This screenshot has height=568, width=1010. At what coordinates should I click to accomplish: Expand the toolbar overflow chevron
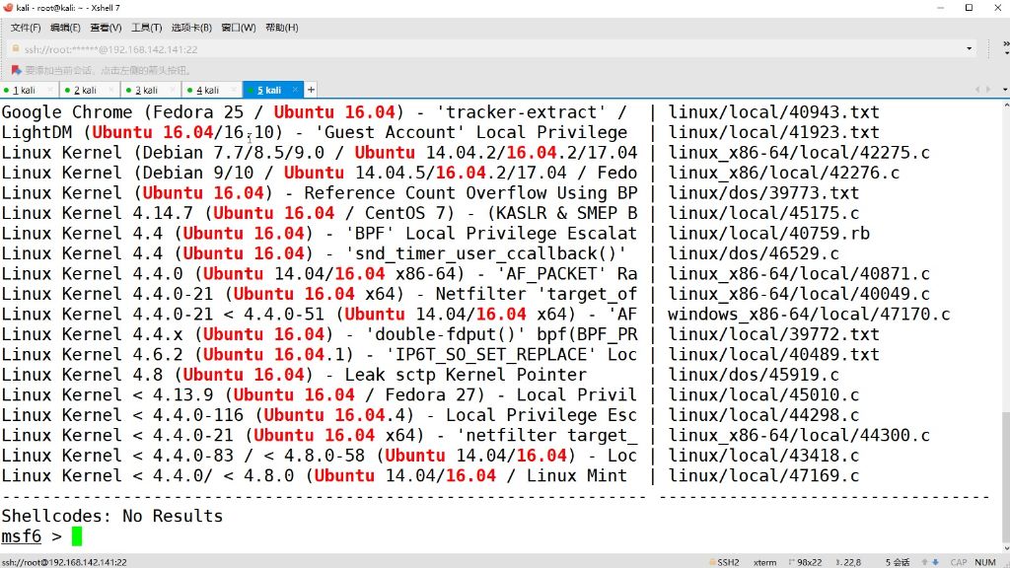pyautogui.click(x=1005, y=43)
